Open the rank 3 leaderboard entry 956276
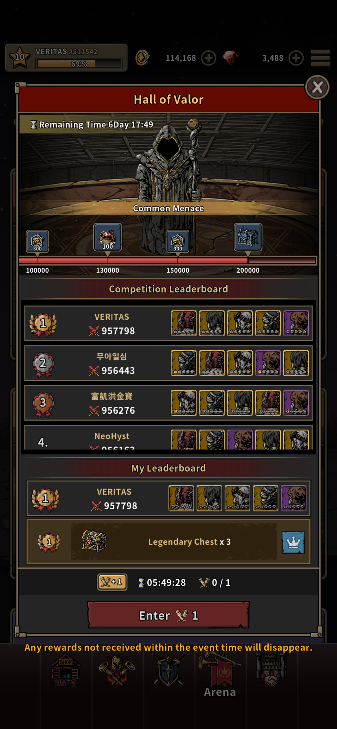 168,403
